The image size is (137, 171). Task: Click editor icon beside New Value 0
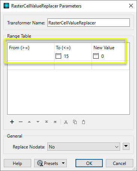click(x=96, y=56)
